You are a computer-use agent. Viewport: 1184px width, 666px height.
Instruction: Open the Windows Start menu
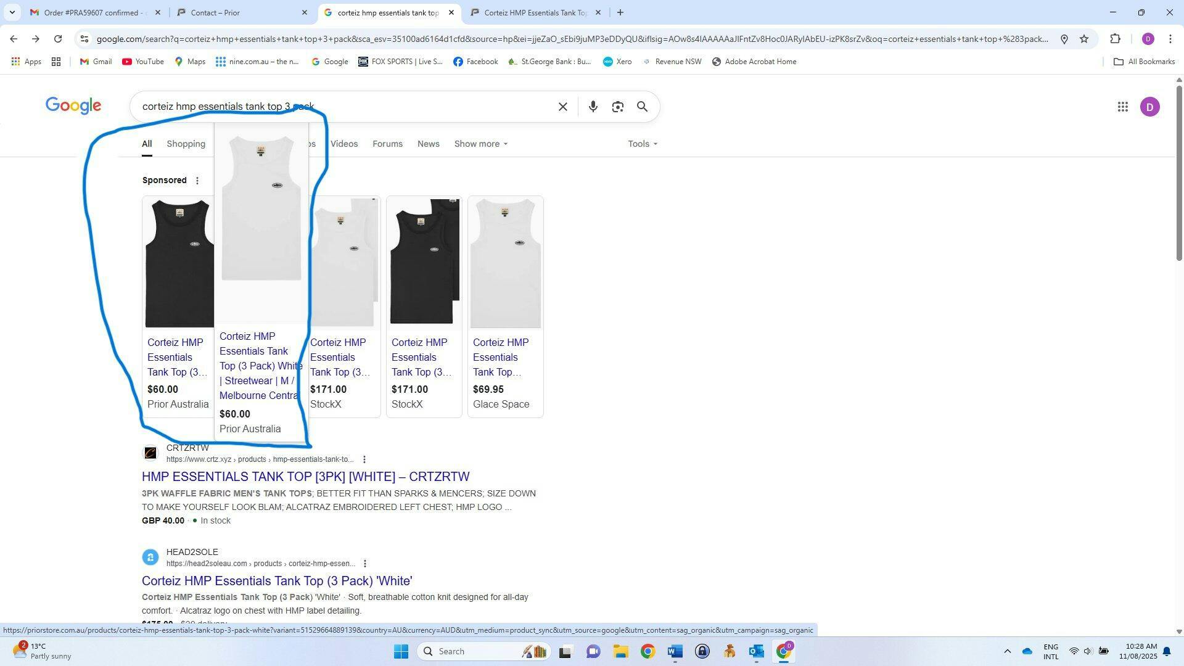click(x=401, y=651)
